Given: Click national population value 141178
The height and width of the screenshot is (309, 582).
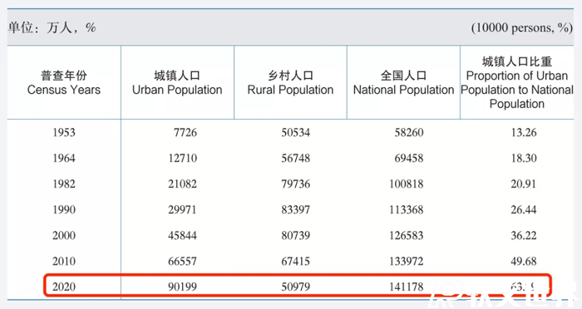Looking at the screenshot, I should coord(406,287).
